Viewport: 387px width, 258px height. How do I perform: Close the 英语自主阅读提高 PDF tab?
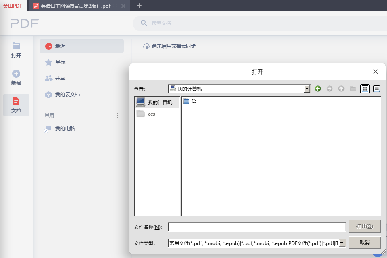[123, 6]
